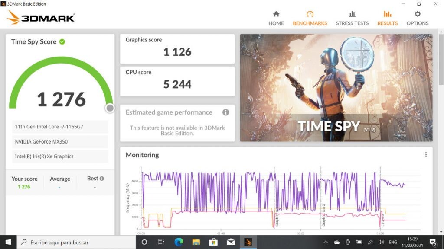Open the Monitoring panel three-dot menu
Viewport: 444px width, 249px height.
(x=426, y=155)
